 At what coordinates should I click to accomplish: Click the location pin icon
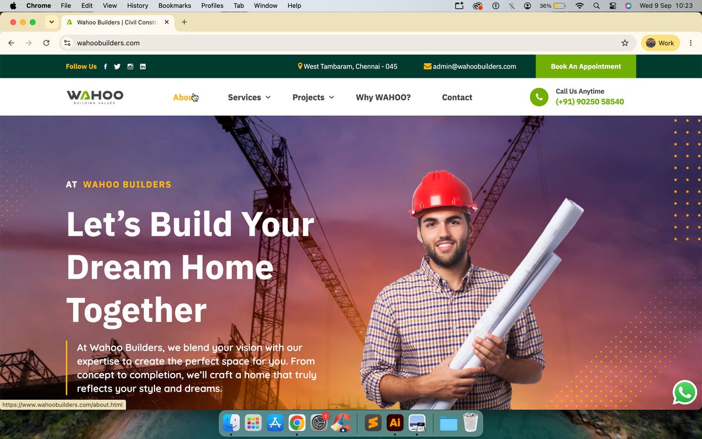point(300,66)
